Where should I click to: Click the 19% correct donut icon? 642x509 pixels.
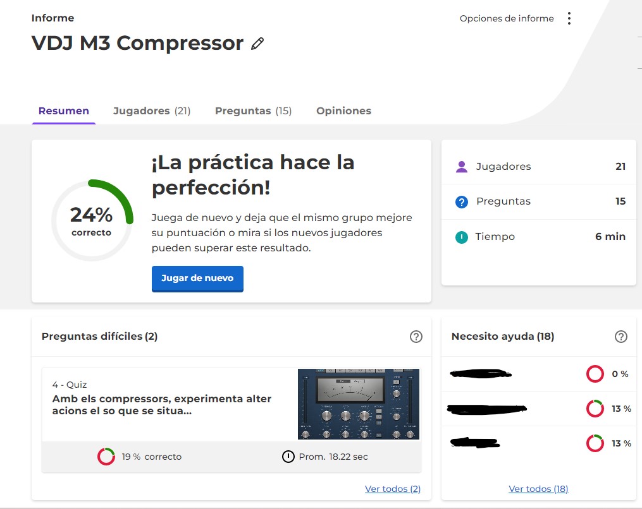106,457
